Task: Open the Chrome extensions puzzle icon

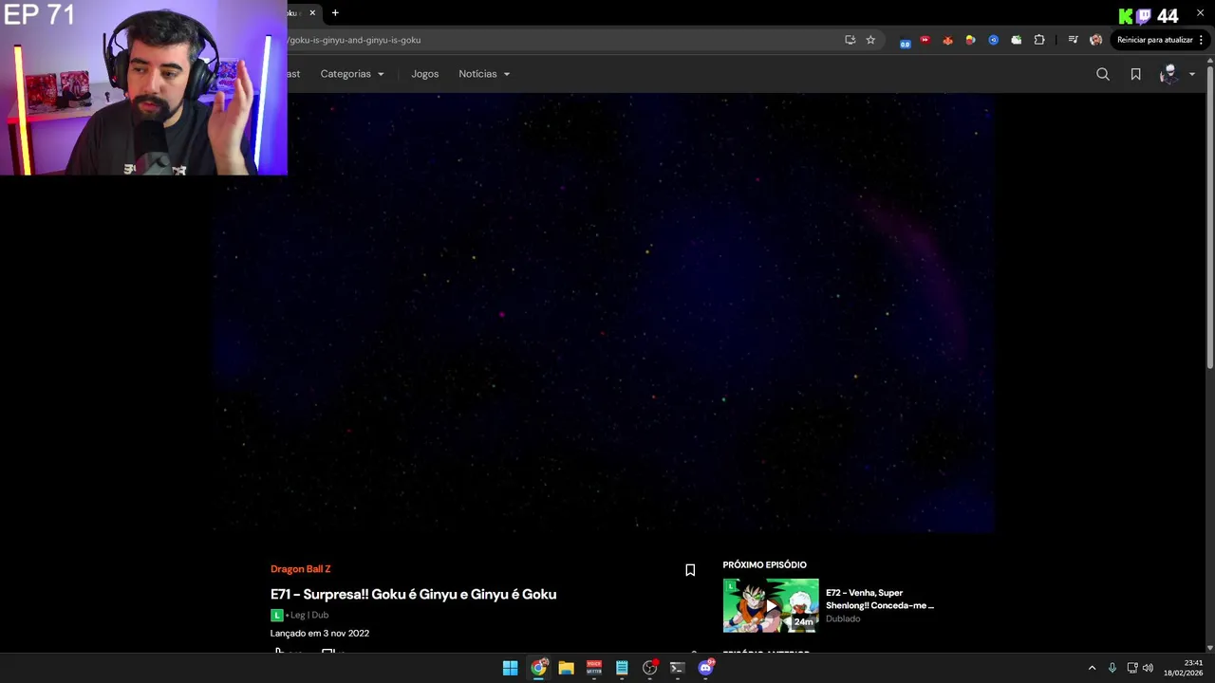Action: coord(1039,40)
